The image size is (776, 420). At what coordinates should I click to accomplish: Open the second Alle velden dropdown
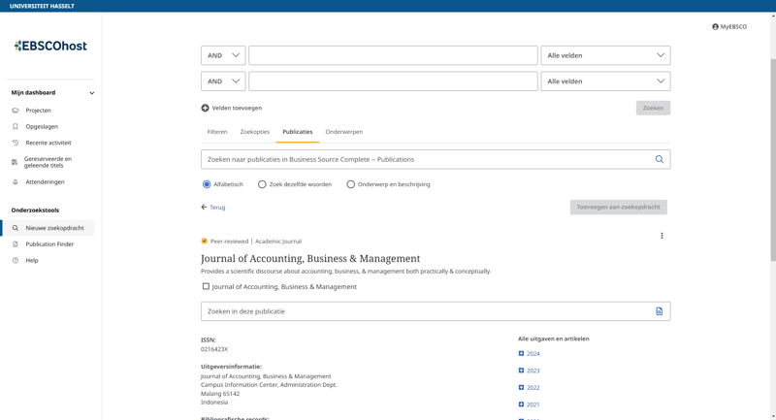[605, 81]
